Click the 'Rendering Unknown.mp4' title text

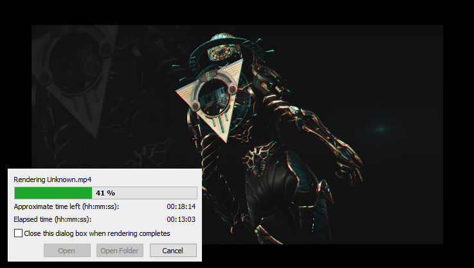53,180
